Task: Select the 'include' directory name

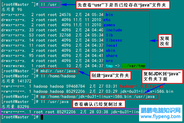Action: [x=114, y=30]
